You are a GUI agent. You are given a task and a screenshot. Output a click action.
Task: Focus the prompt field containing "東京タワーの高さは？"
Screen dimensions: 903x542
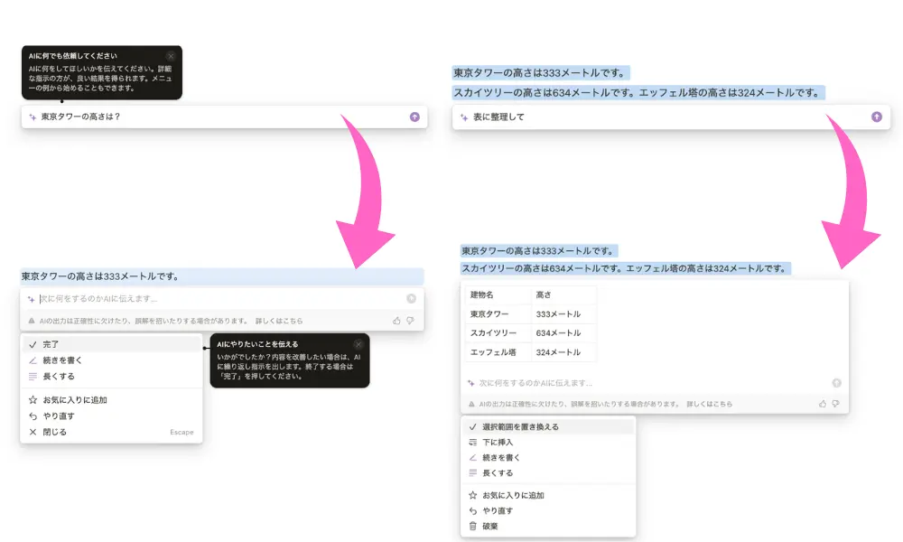(224, 117)
